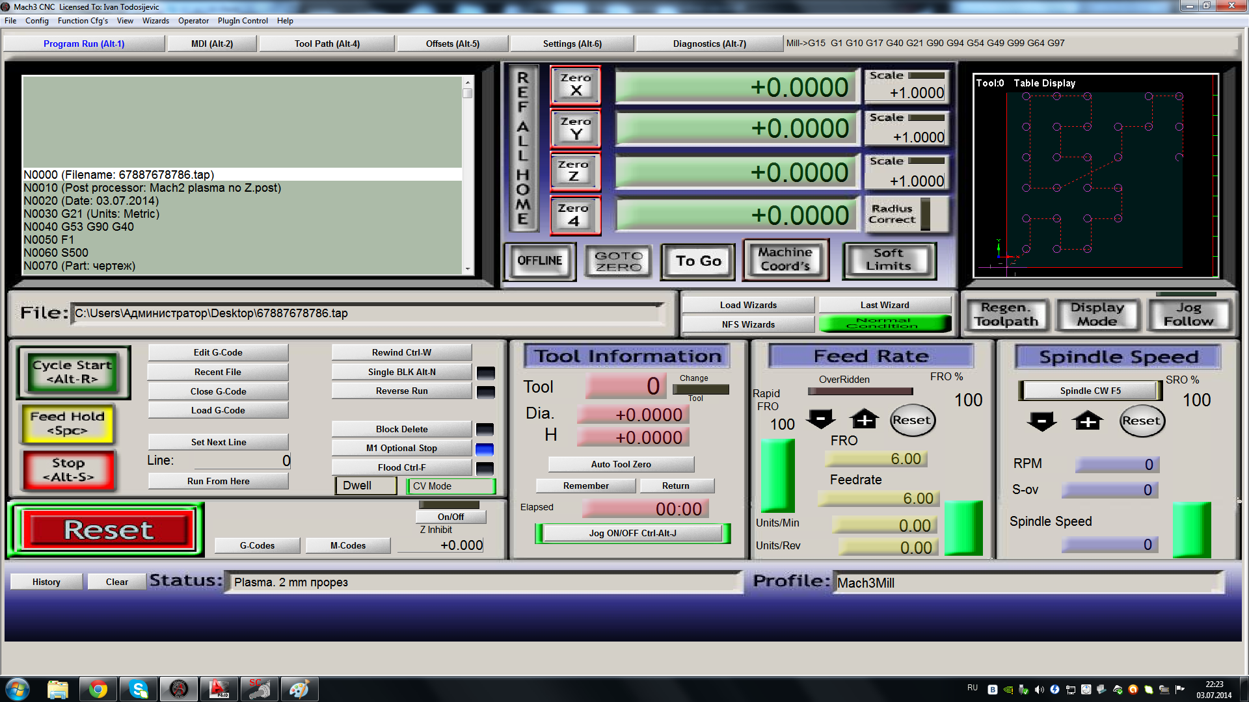
Task: Toggle Flood coolant Ctrl-F
Action: [401, 467]
